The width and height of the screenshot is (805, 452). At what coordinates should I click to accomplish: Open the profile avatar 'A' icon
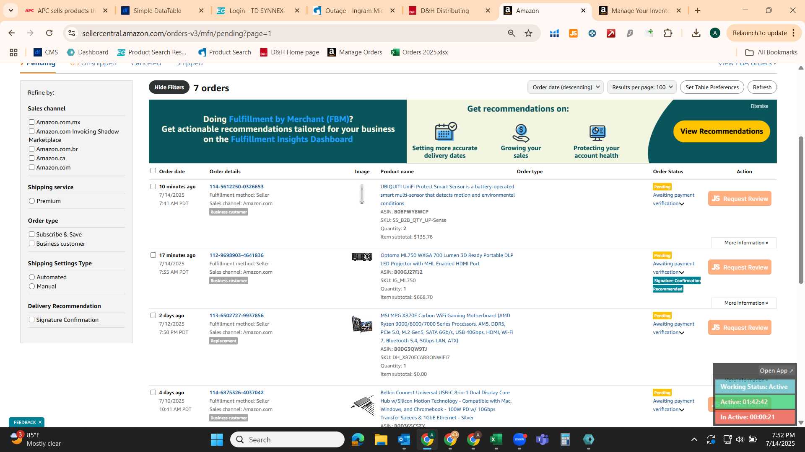click(715, 33)
